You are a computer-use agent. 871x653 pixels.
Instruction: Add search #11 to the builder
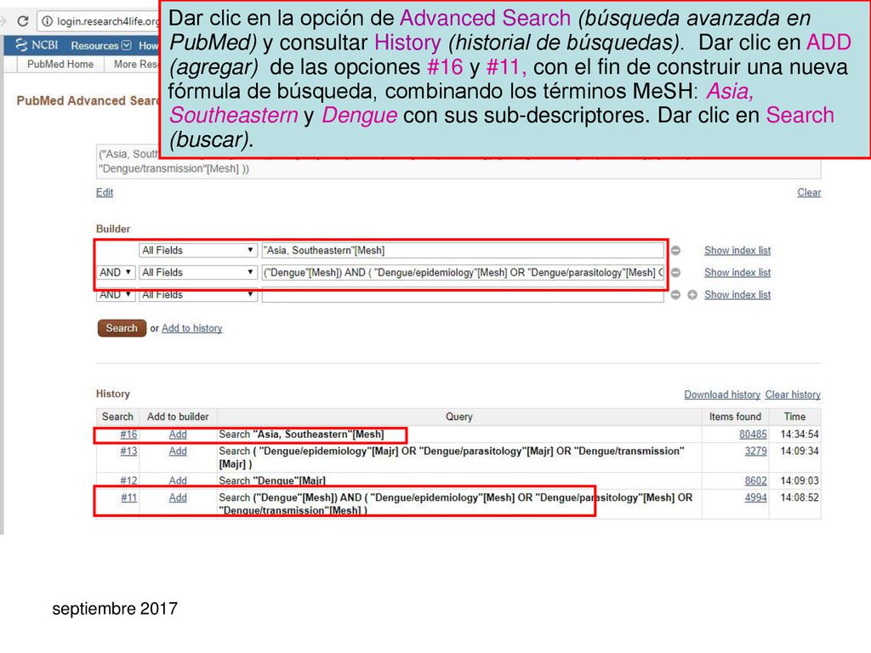178,497
